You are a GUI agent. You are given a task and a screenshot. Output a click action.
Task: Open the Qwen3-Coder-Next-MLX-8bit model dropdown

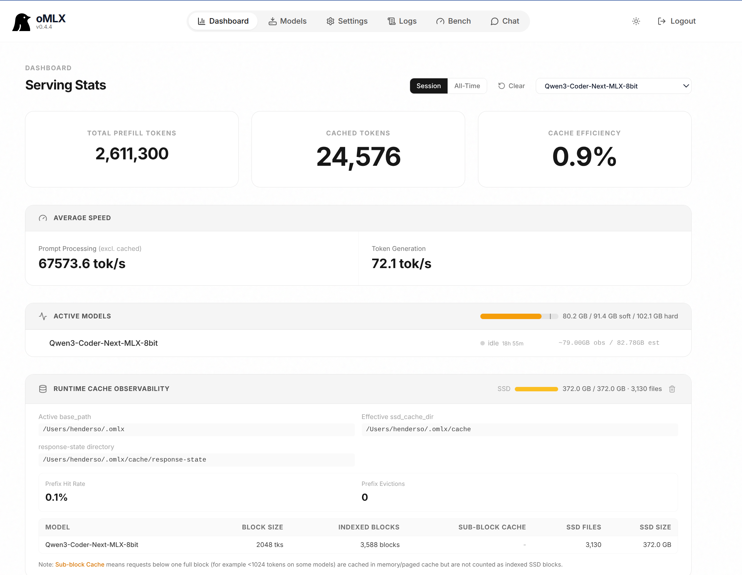tap(613, 86)
